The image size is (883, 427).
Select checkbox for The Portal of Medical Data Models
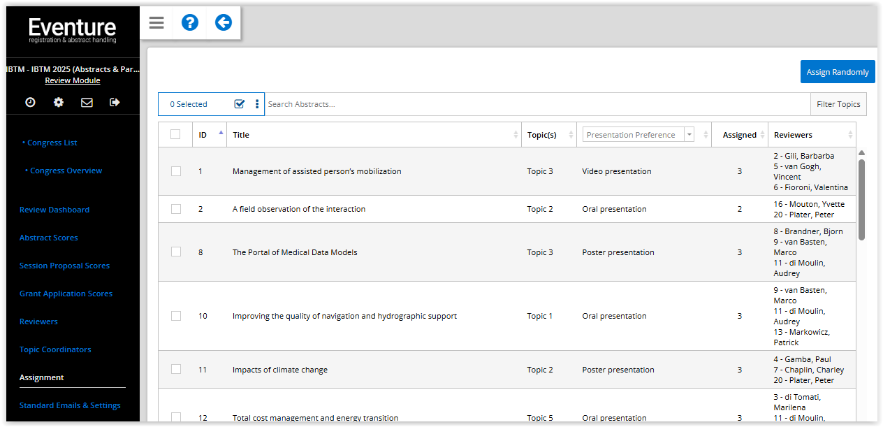(x=175, y=252)
